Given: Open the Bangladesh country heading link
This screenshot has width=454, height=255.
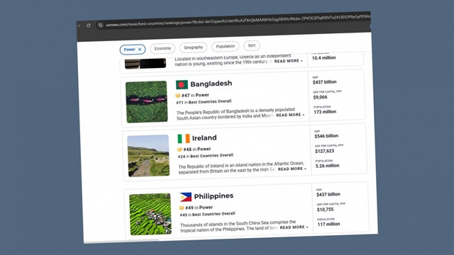Looking at the screenshot, I should click(211, 84).
